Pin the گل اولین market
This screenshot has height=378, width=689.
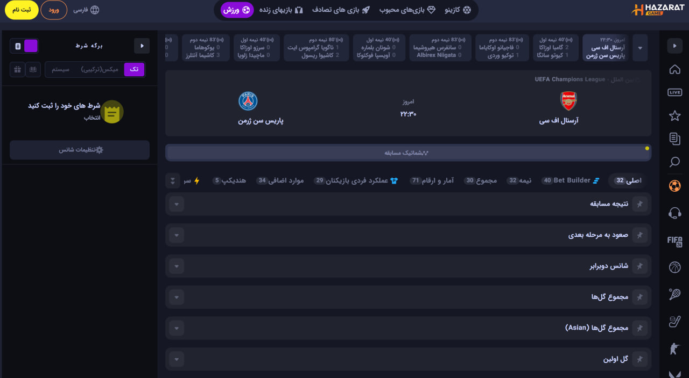coord(640,359)
